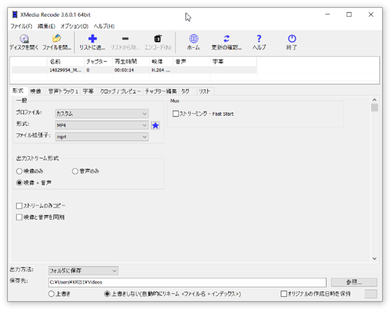Viewport: 390px width, 309px height.
Task: Switch to the Chapter Editor (チャプター編集) tab
Action: [x=161, y=91]
